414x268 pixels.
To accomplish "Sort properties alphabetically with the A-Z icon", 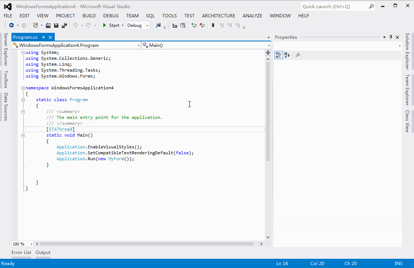I will (287, 55).
